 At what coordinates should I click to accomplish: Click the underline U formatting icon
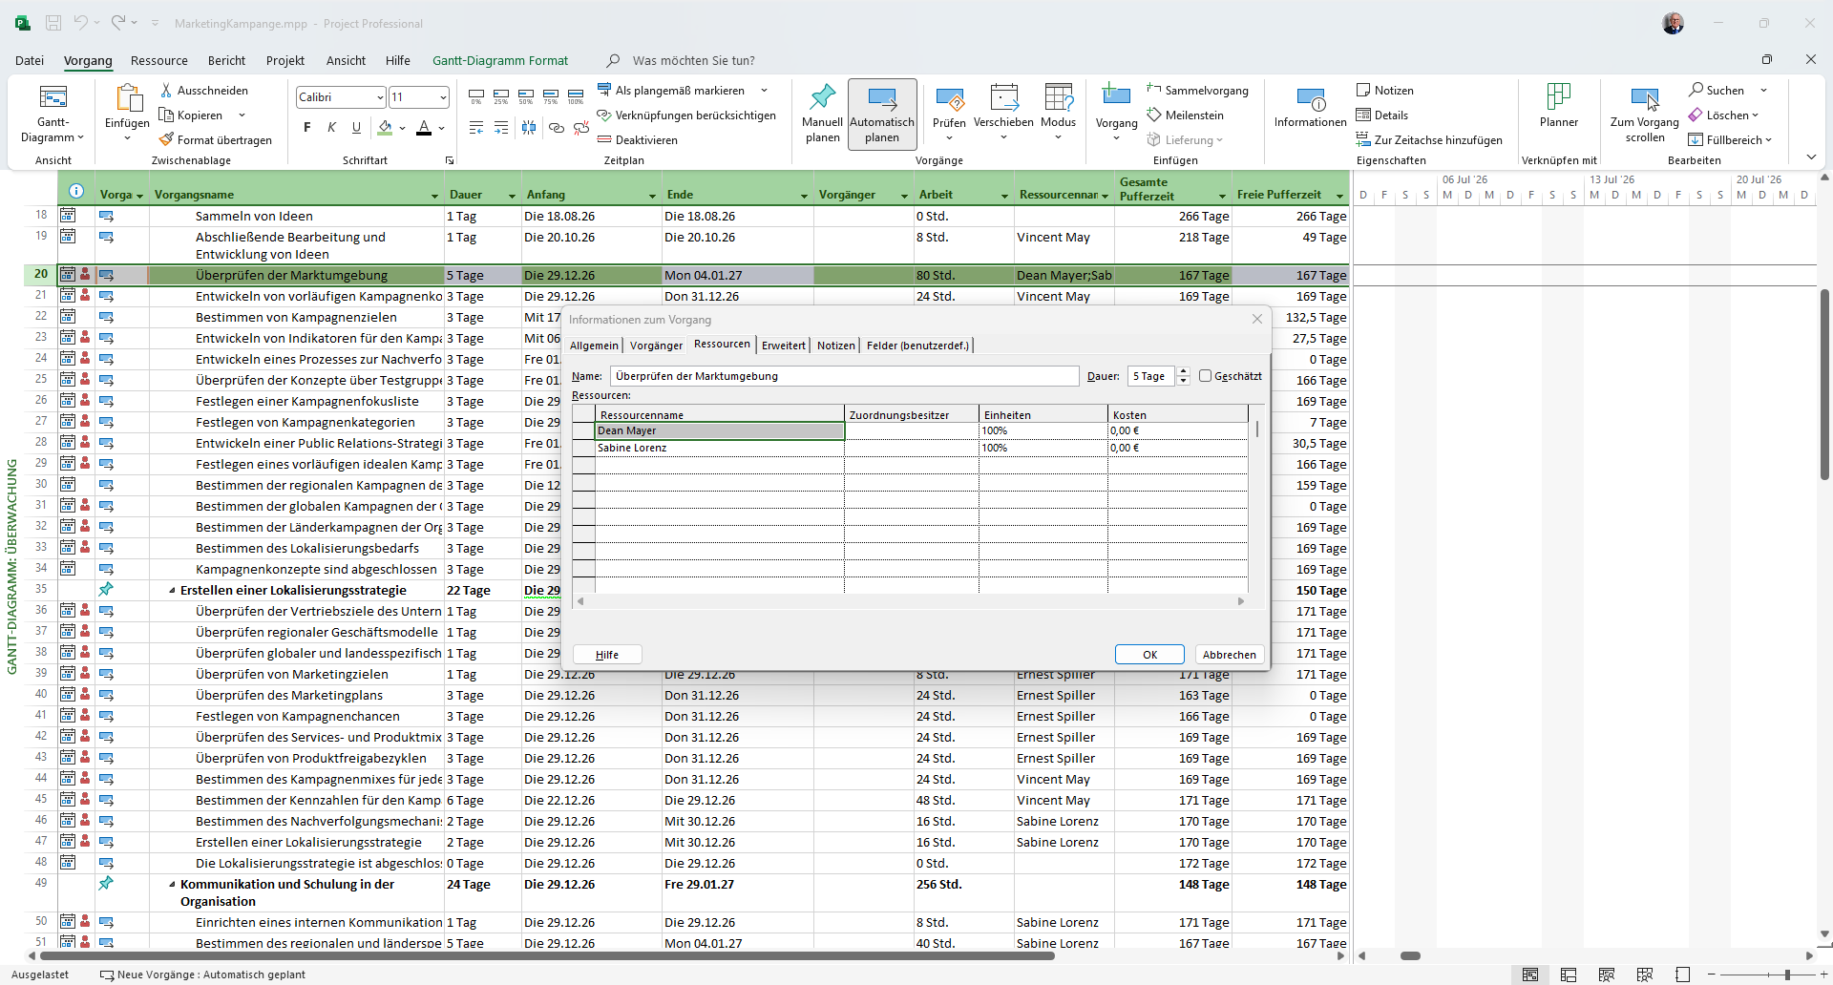click(356, 128)
